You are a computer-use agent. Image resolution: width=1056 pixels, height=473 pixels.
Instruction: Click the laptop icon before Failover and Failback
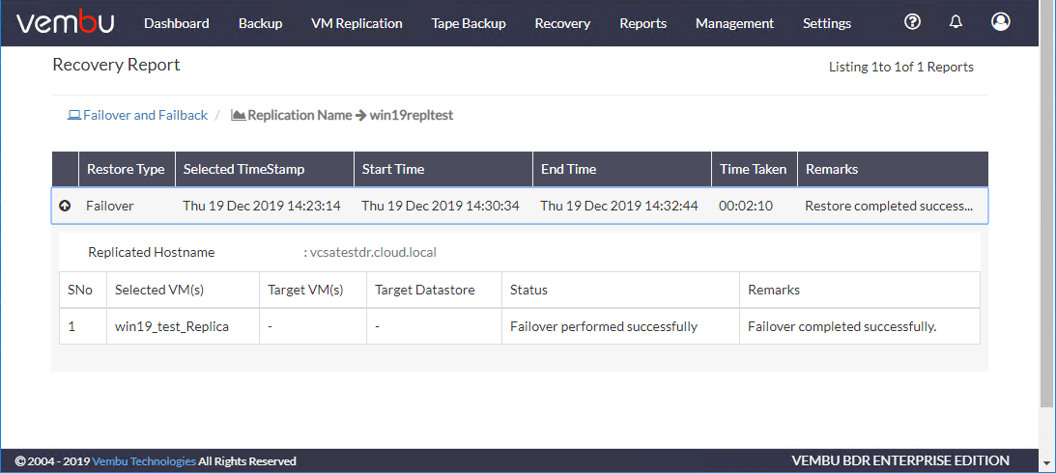pyautogui.click(x=74, y=115)
